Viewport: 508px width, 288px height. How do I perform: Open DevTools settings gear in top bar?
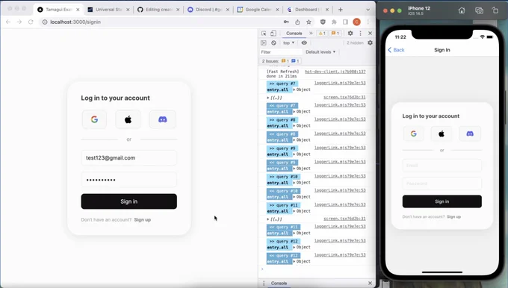(350, 34)
